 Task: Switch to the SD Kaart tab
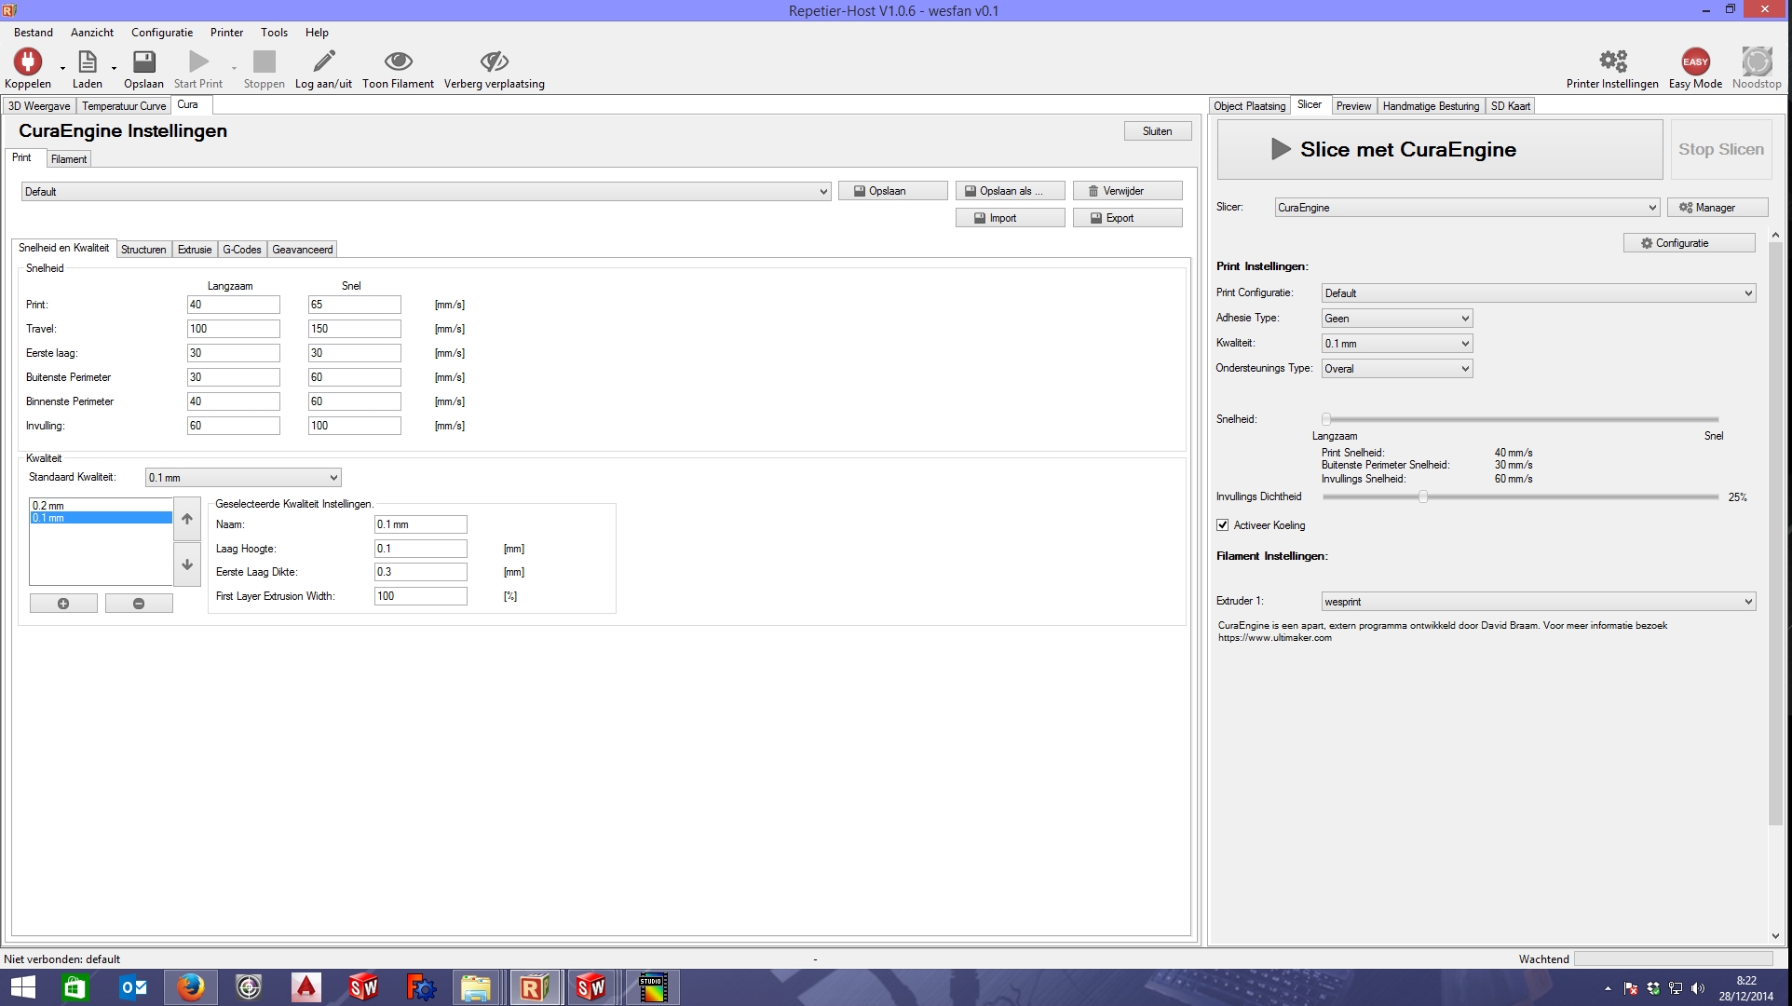click(x=1510, y=106)
